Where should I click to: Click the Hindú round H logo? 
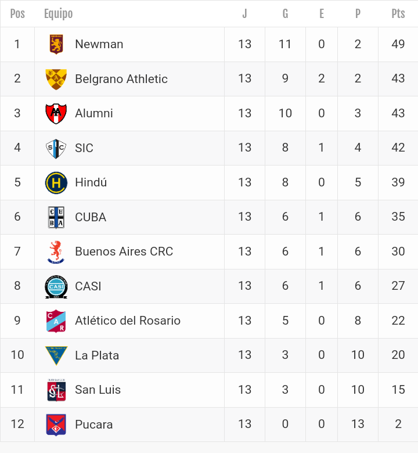click(56, 182)
